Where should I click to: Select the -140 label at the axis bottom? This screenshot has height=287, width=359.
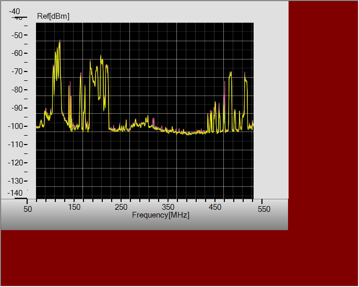click(x=15, y=193)
